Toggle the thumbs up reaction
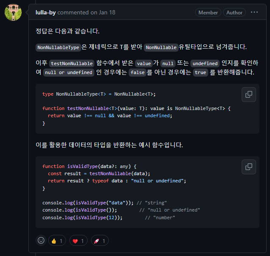 point(57,240)
